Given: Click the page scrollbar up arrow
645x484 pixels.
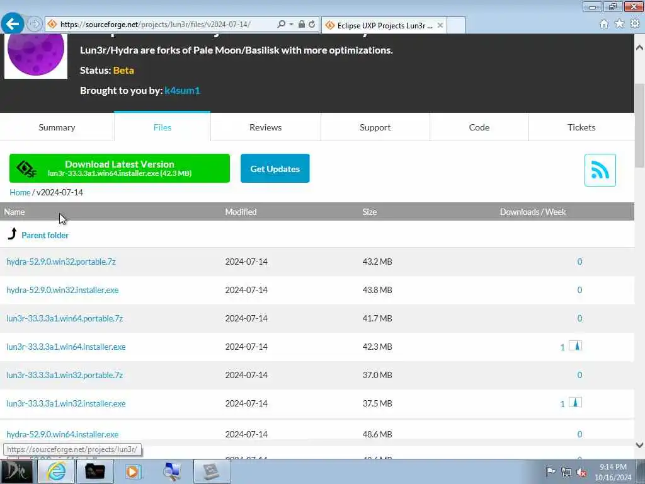Looking at the screenshot, I should (x=639, y=48).
